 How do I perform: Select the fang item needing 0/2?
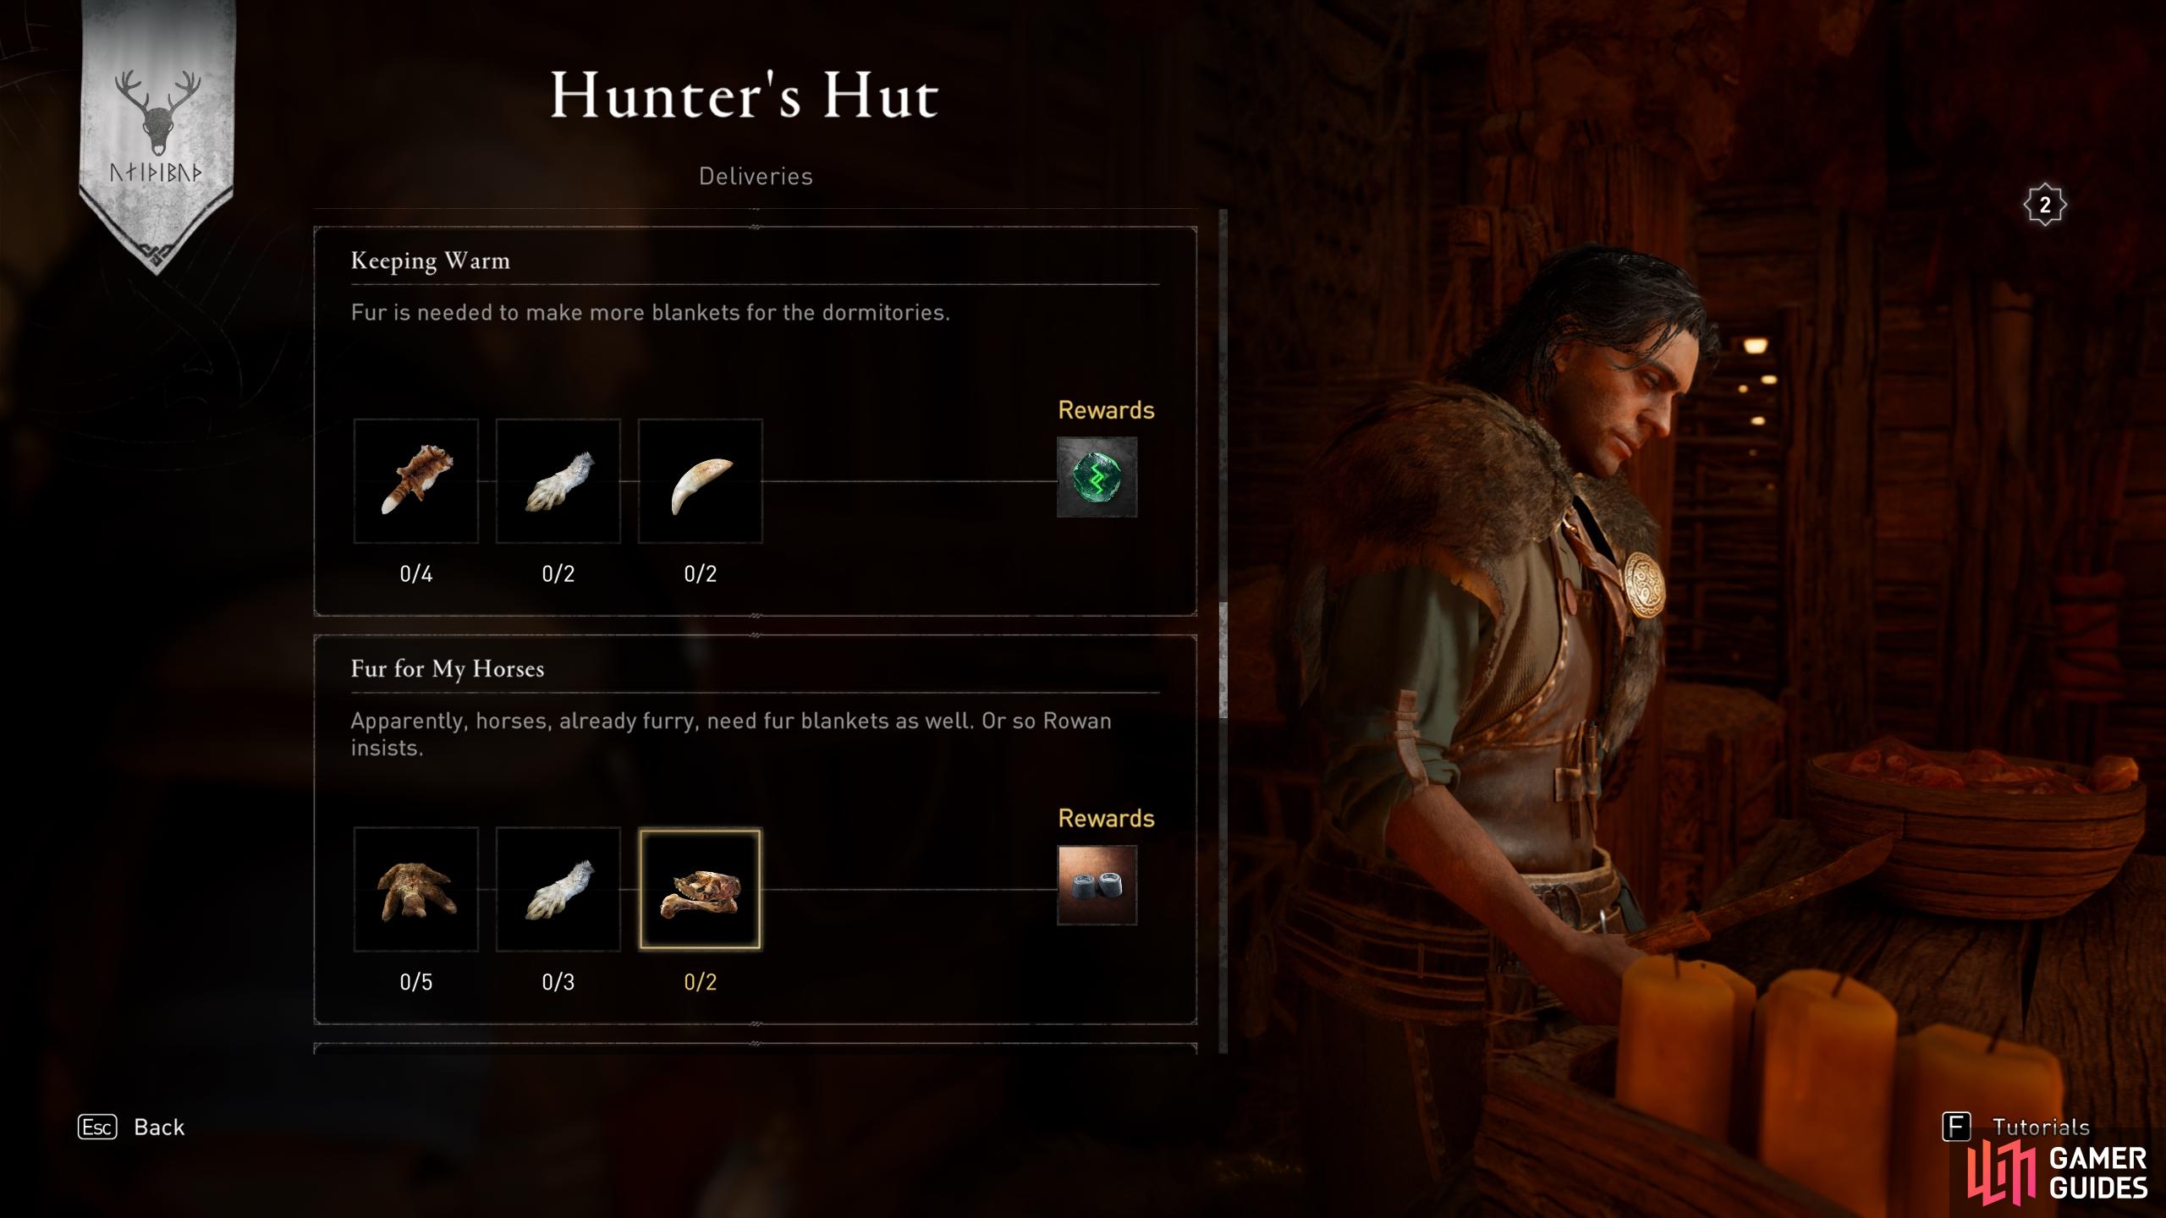coord(700,480)
